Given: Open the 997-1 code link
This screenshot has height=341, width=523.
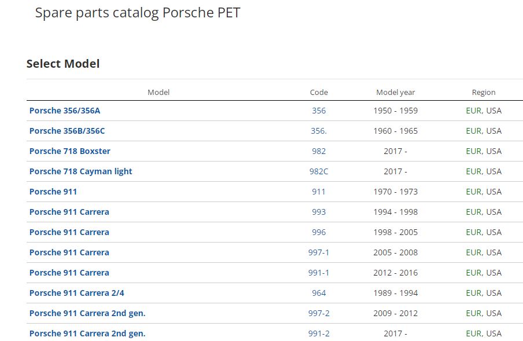Looking at the screenshot, I should coord(319,252).
